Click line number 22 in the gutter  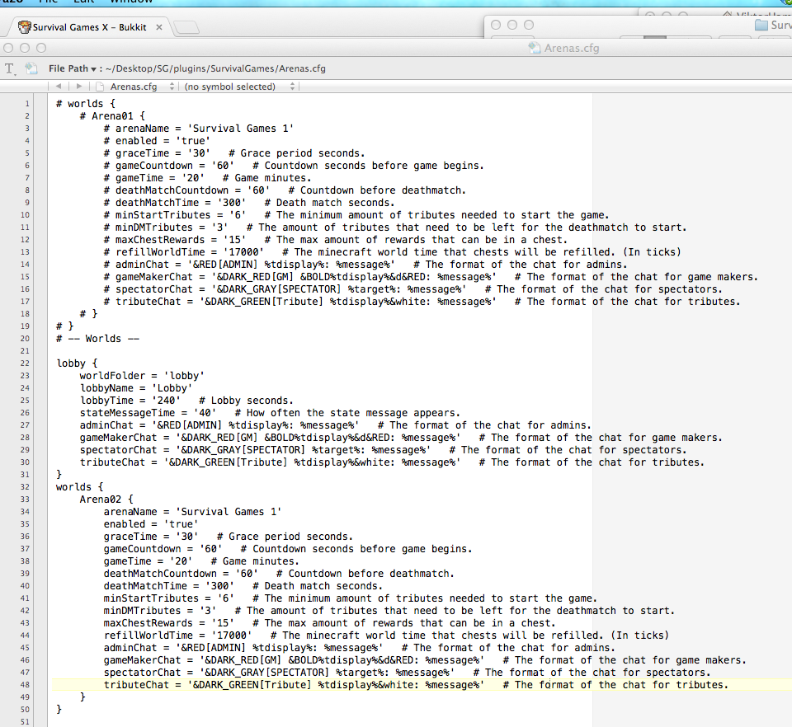point(25,363)
